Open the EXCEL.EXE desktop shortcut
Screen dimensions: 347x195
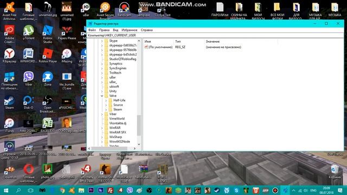pos(48,125)
